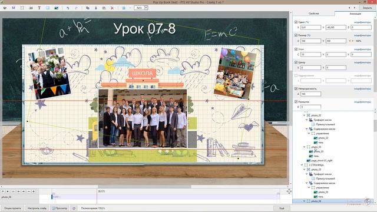
Task: Toggle the Кадрирование checkbox
Action: tap(296, 75)
